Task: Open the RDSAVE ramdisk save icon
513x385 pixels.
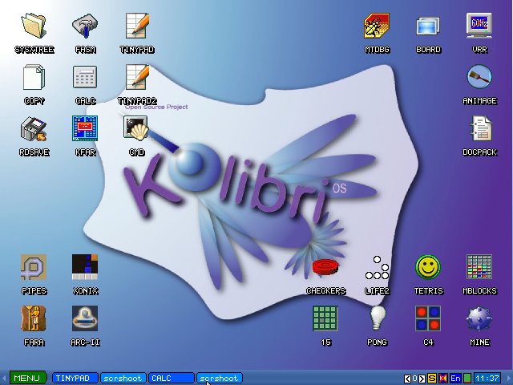Action: (x=34, y=128)
